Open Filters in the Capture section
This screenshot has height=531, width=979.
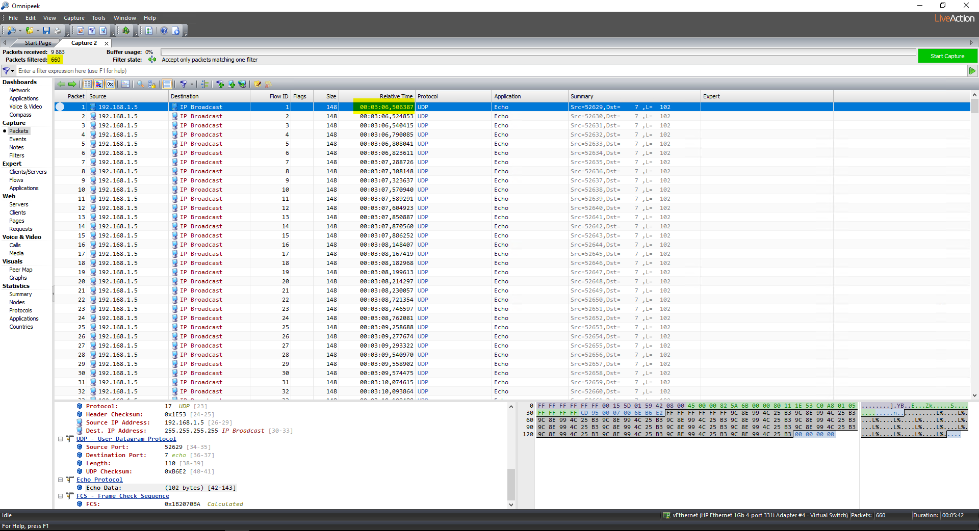[16, 155]
